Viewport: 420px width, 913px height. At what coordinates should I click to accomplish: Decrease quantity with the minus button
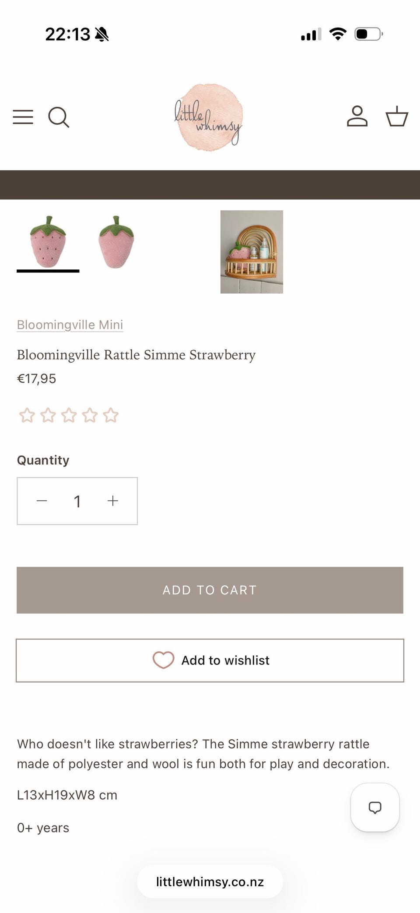point(42,501)
